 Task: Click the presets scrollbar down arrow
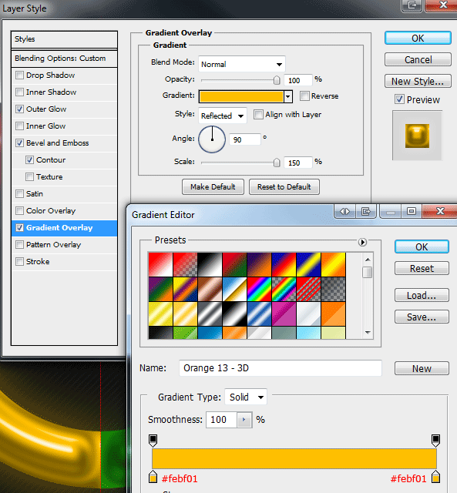point(368,333)
